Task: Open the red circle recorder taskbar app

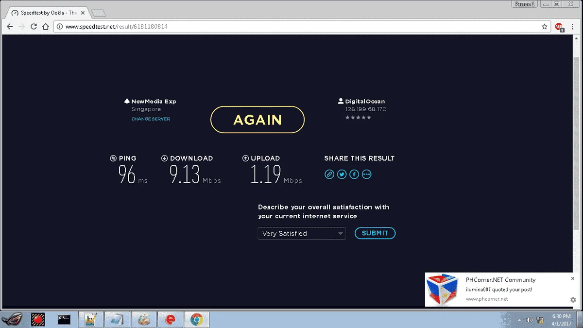Action: point(38,319)
